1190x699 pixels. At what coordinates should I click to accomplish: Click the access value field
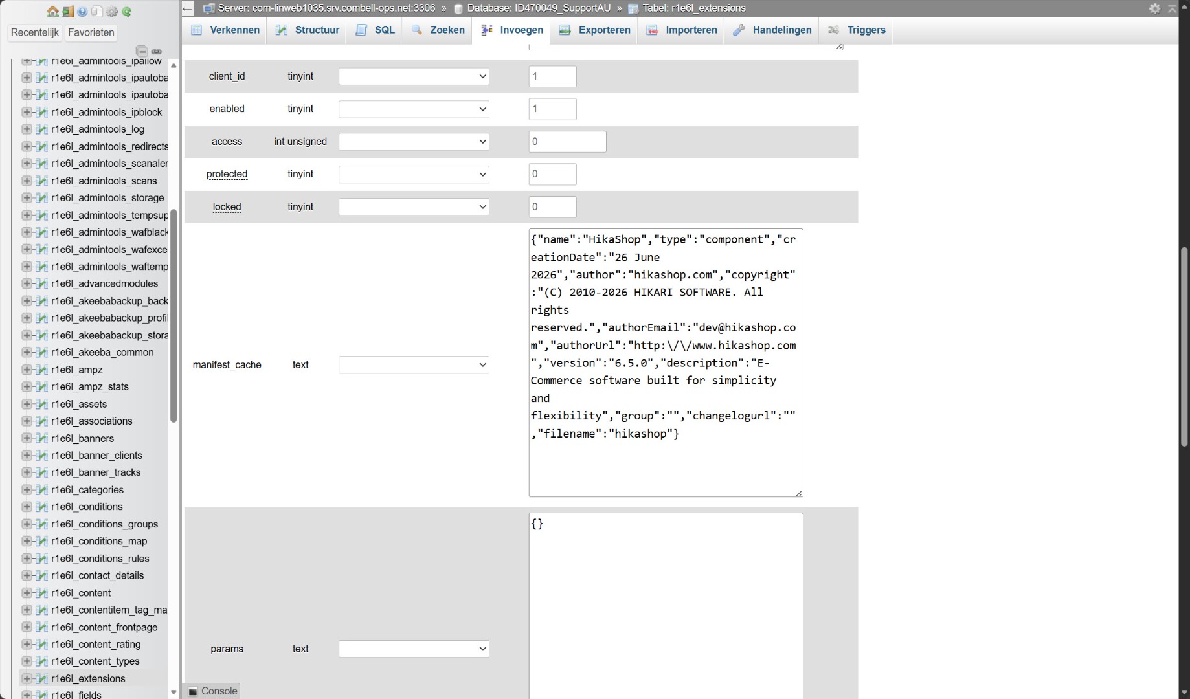click(x=567, y=142)
